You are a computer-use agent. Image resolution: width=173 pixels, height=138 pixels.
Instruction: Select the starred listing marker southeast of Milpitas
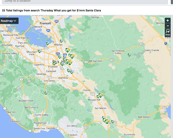pos(68,50)
